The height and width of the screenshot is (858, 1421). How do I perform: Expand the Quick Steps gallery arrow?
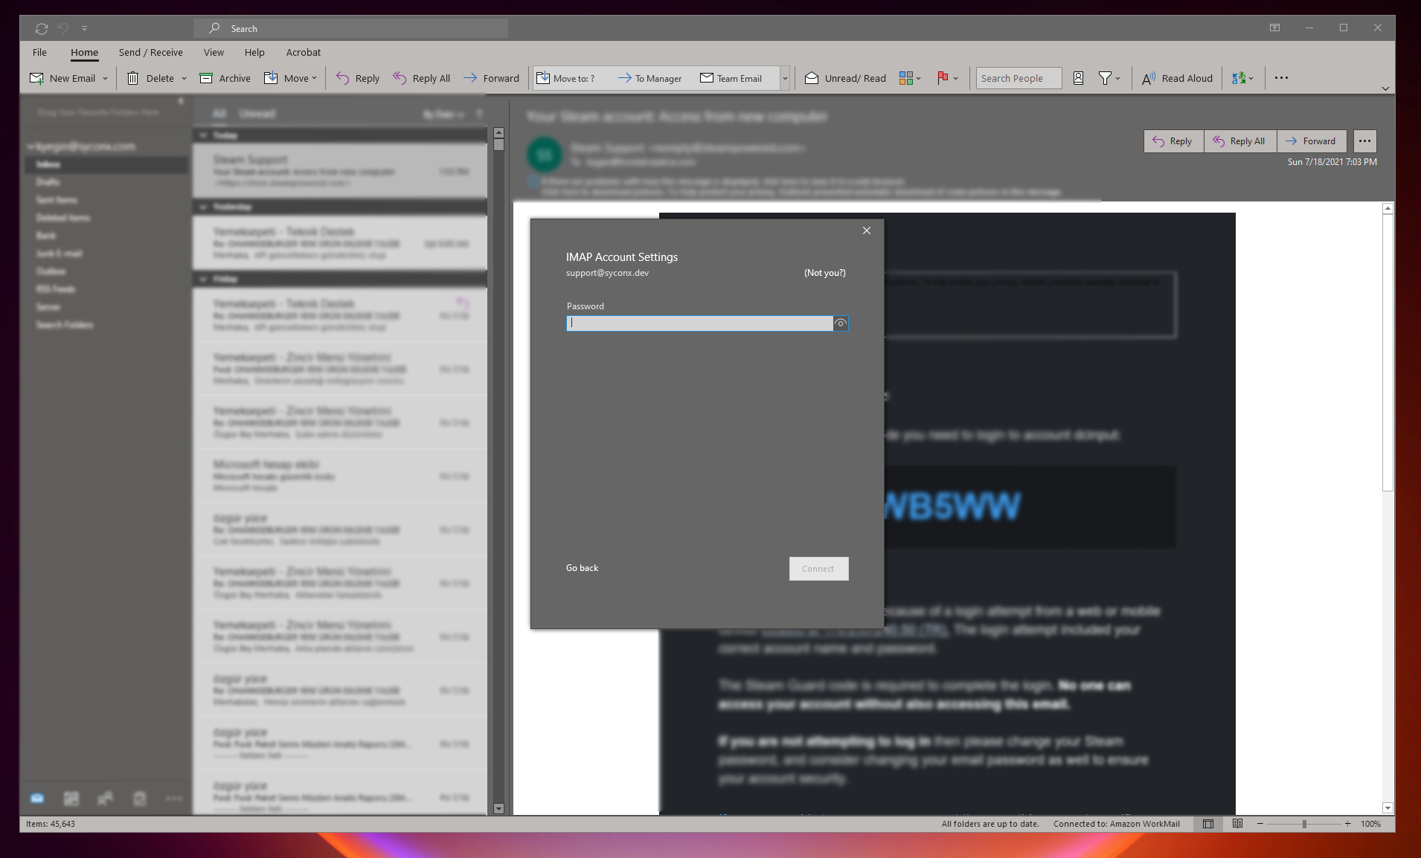(x=785, y=78)
